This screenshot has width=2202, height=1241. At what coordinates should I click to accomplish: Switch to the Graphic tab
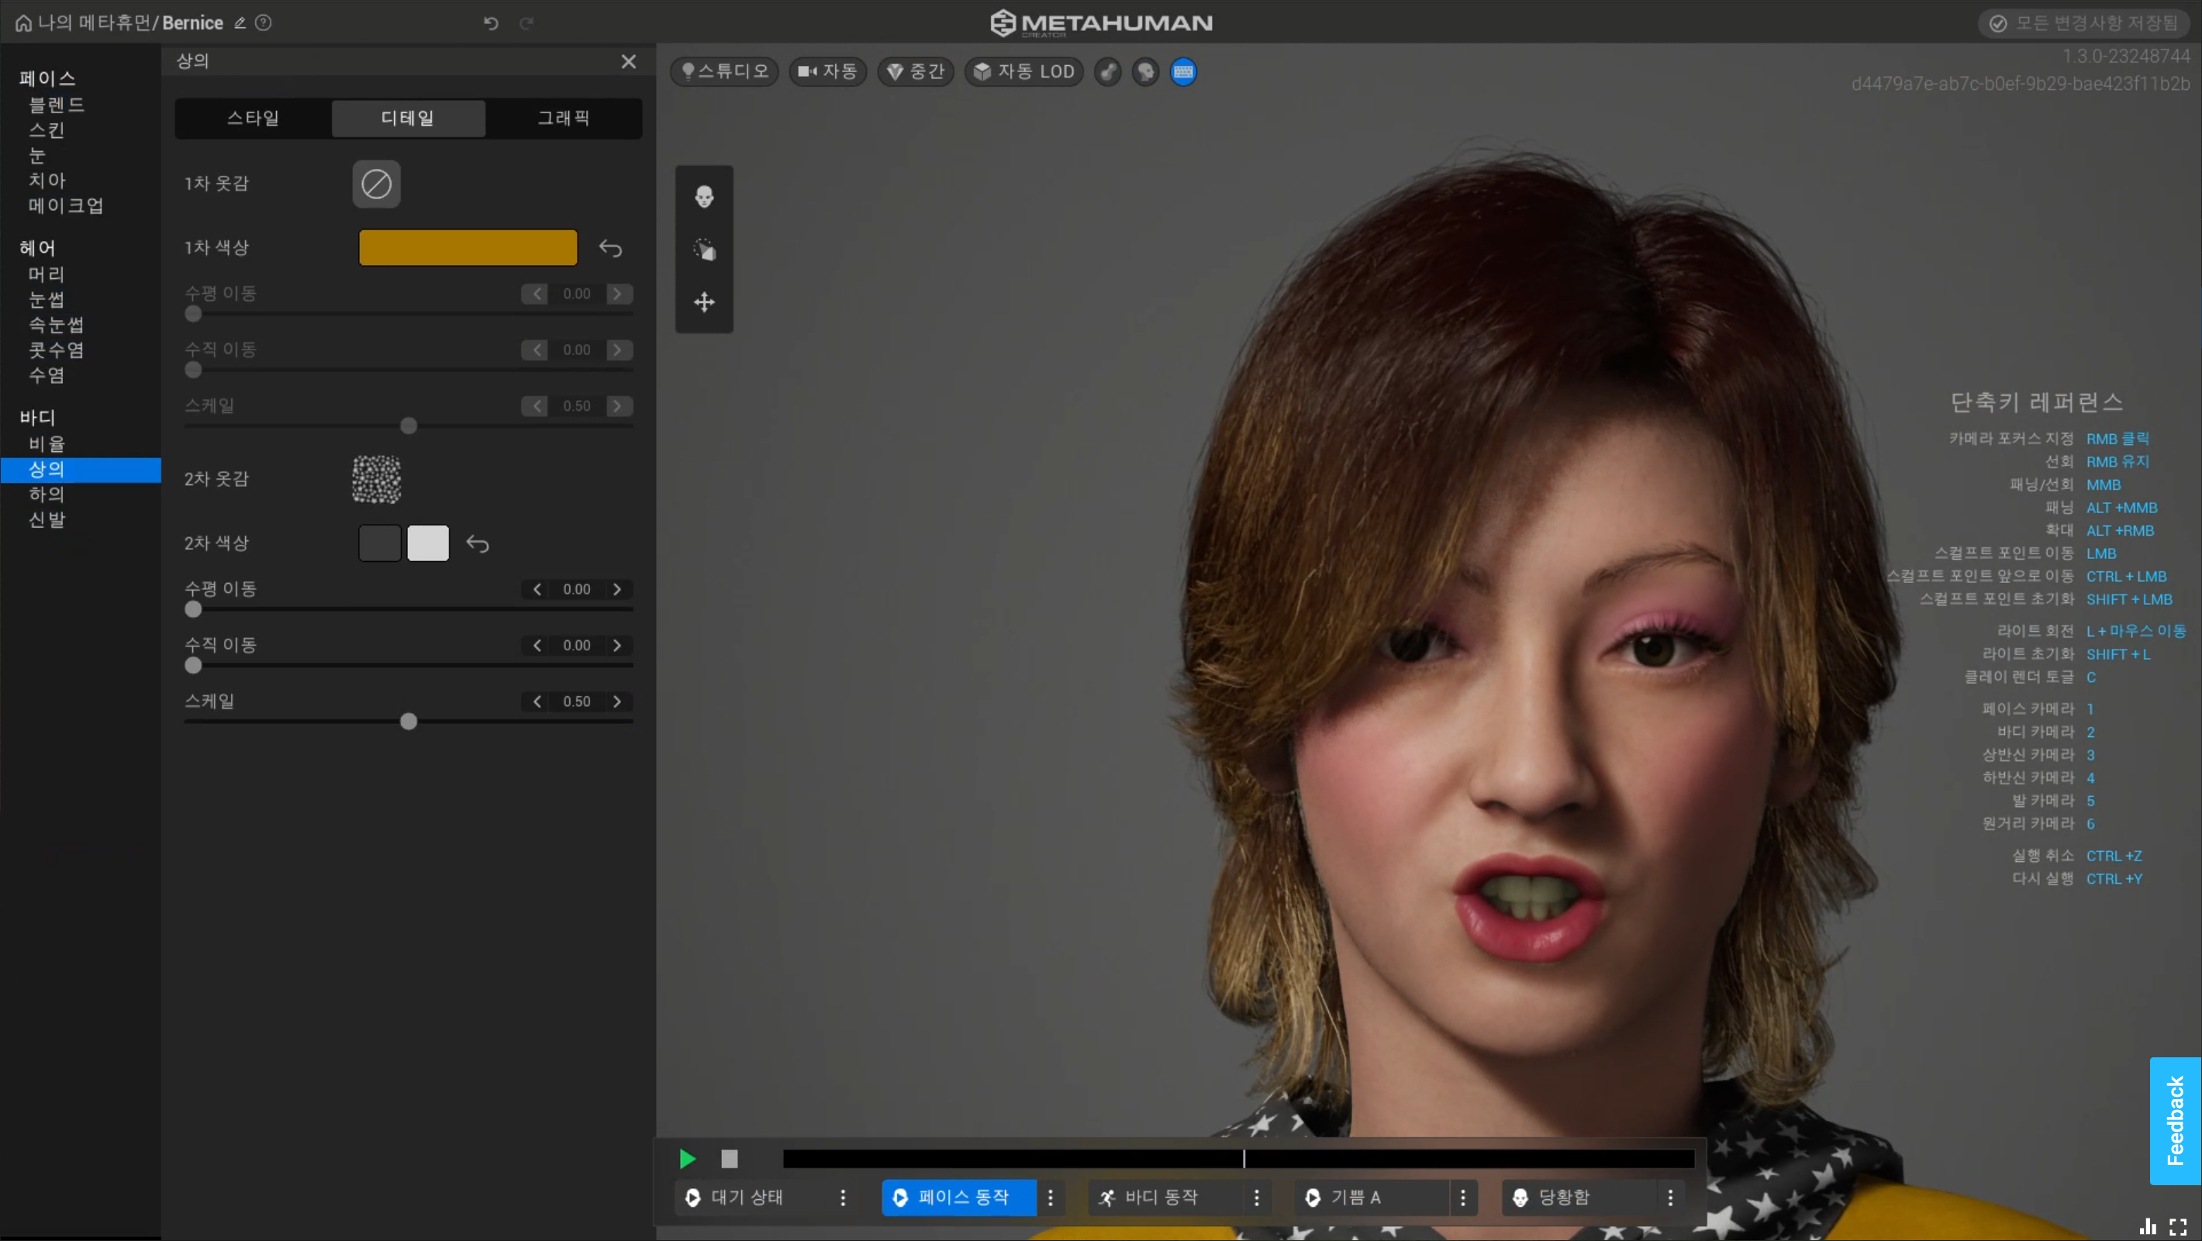tap(564, 118)
